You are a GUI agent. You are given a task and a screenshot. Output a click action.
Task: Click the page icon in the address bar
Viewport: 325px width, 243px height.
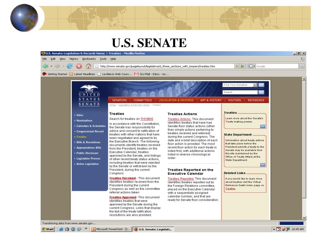click(96, 66)
